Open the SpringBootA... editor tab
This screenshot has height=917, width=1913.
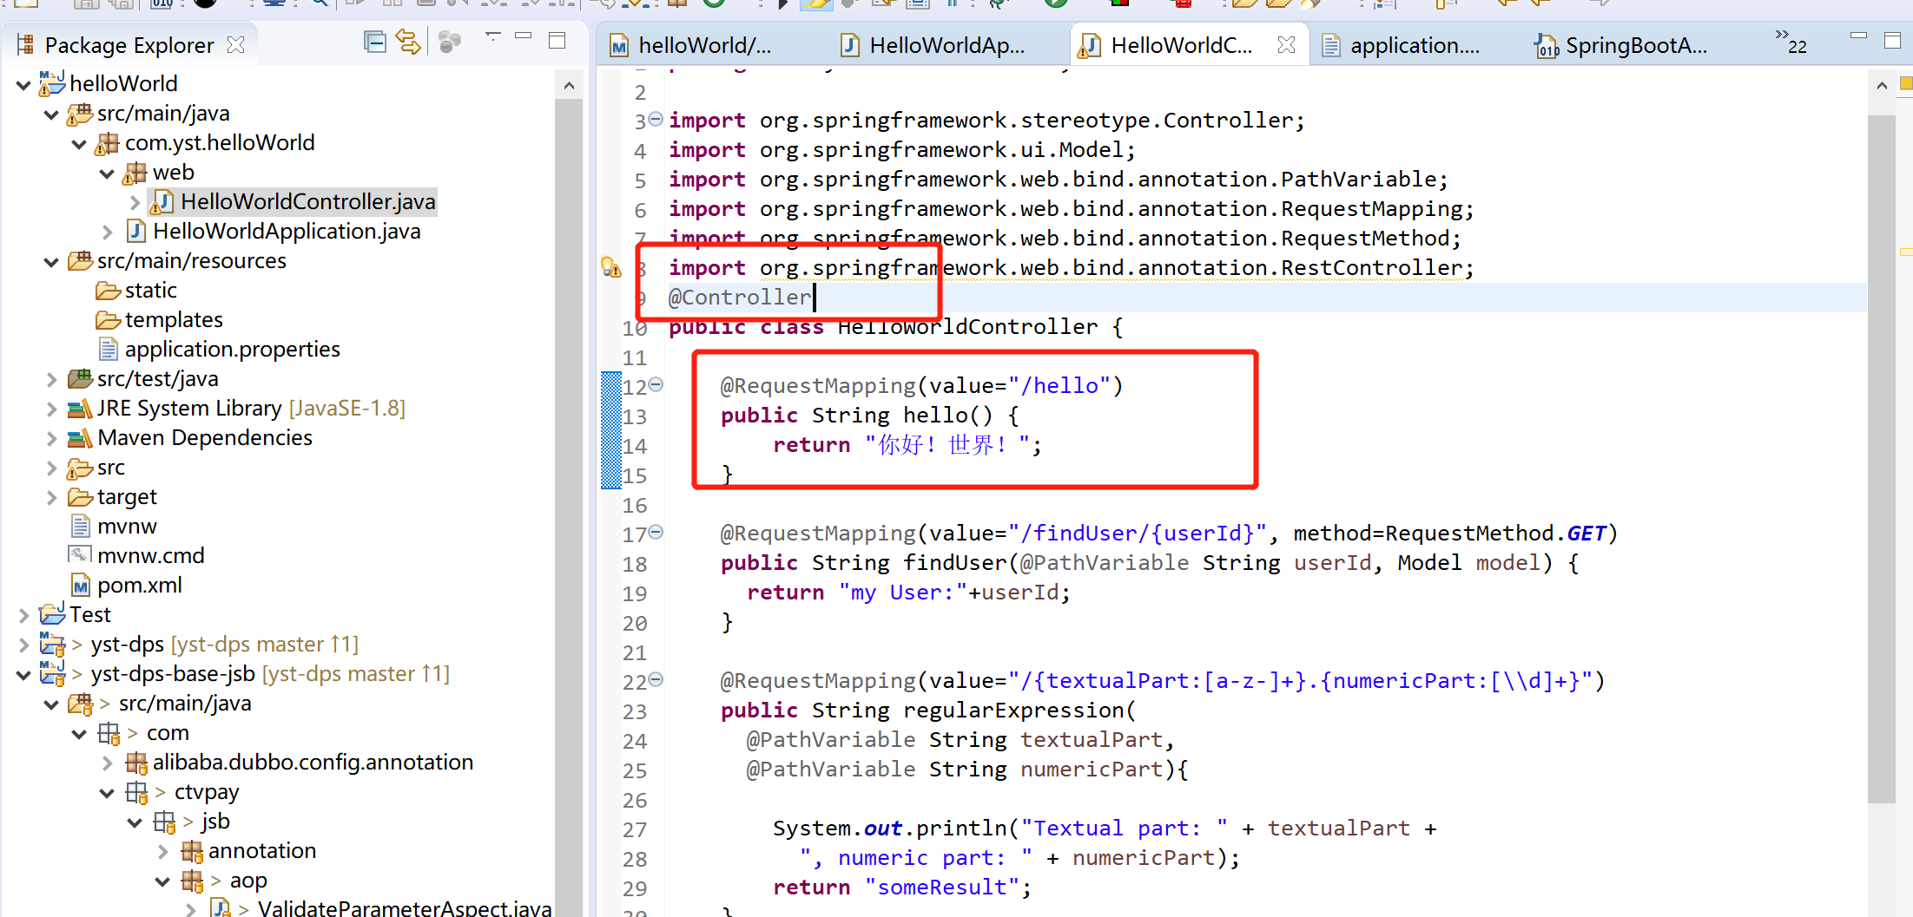pyautogui.click(x=1621, y=45)
